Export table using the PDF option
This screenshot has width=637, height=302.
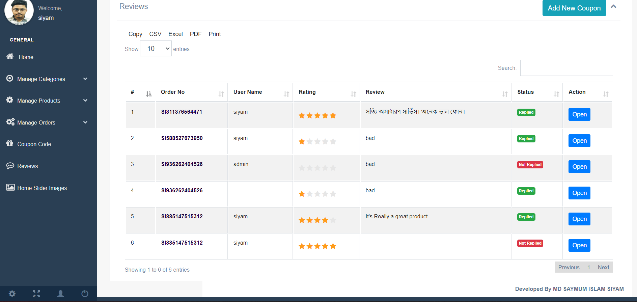click(196, 34)
